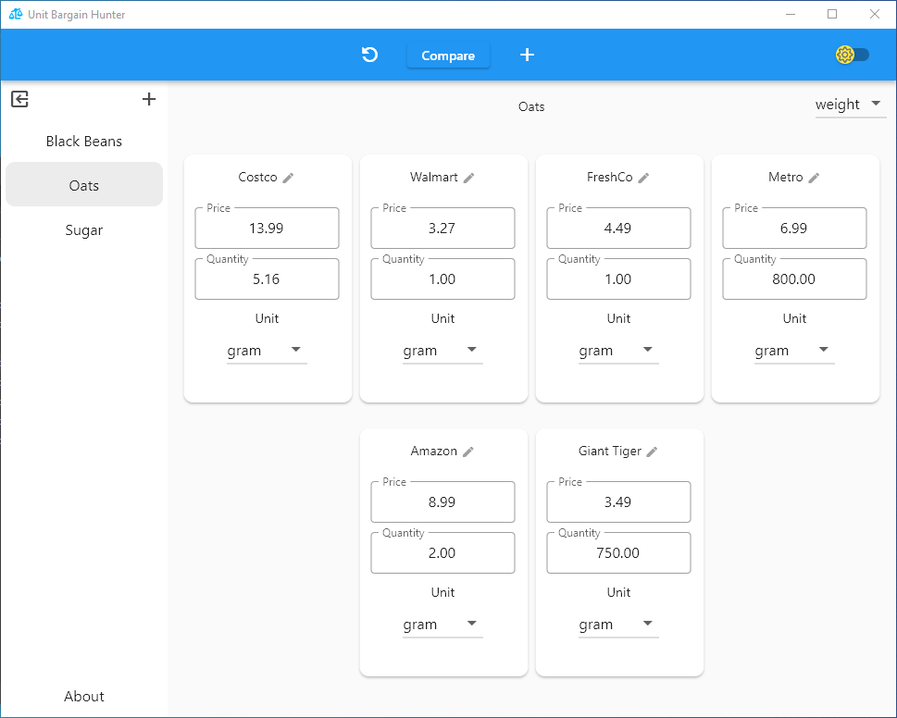Open FreshCo's gram unit dropdown

pos(618,351)
